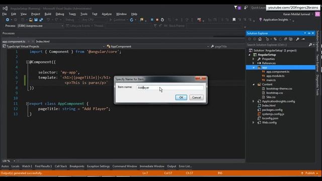Image resolution: width=322 pixels, height=181 pixels.
Task: Click the Home icon in Solution Explorer toolbar
Action: coord(260,39)
